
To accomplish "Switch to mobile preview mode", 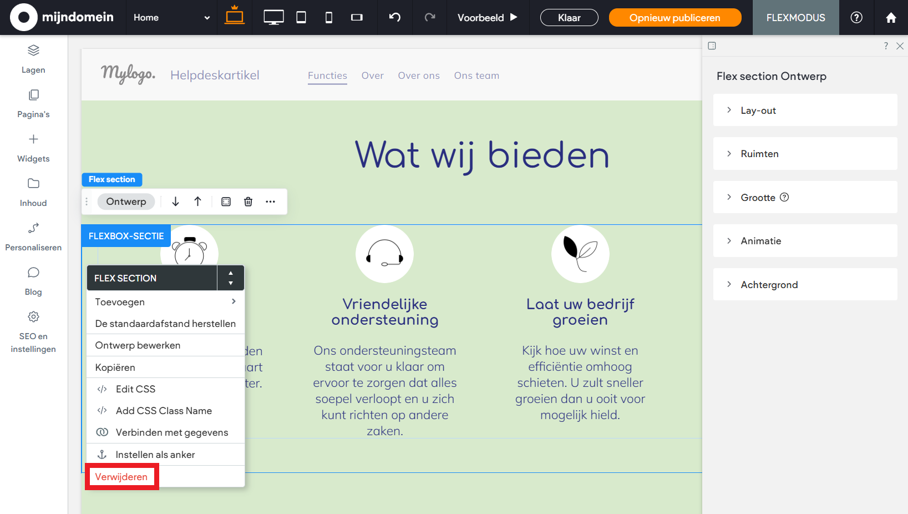I will (x=328, y=17).
